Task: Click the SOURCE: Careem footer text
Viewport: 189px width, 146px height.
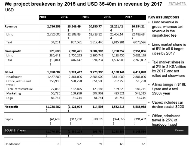Action: coord(15,130)
